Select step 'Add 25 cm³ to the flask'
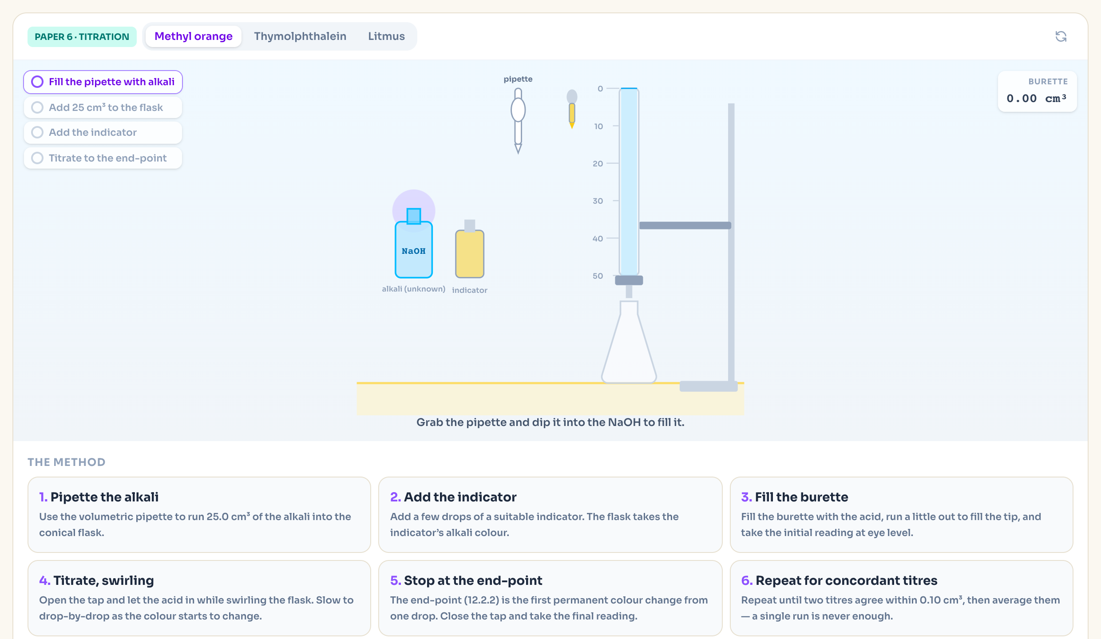This screenshot has width=1101, height=639. point(103,107)
